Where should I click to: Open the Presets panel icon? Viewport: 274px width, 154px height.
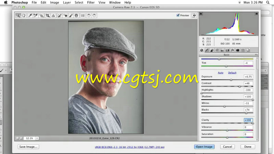tap(243, 50)
